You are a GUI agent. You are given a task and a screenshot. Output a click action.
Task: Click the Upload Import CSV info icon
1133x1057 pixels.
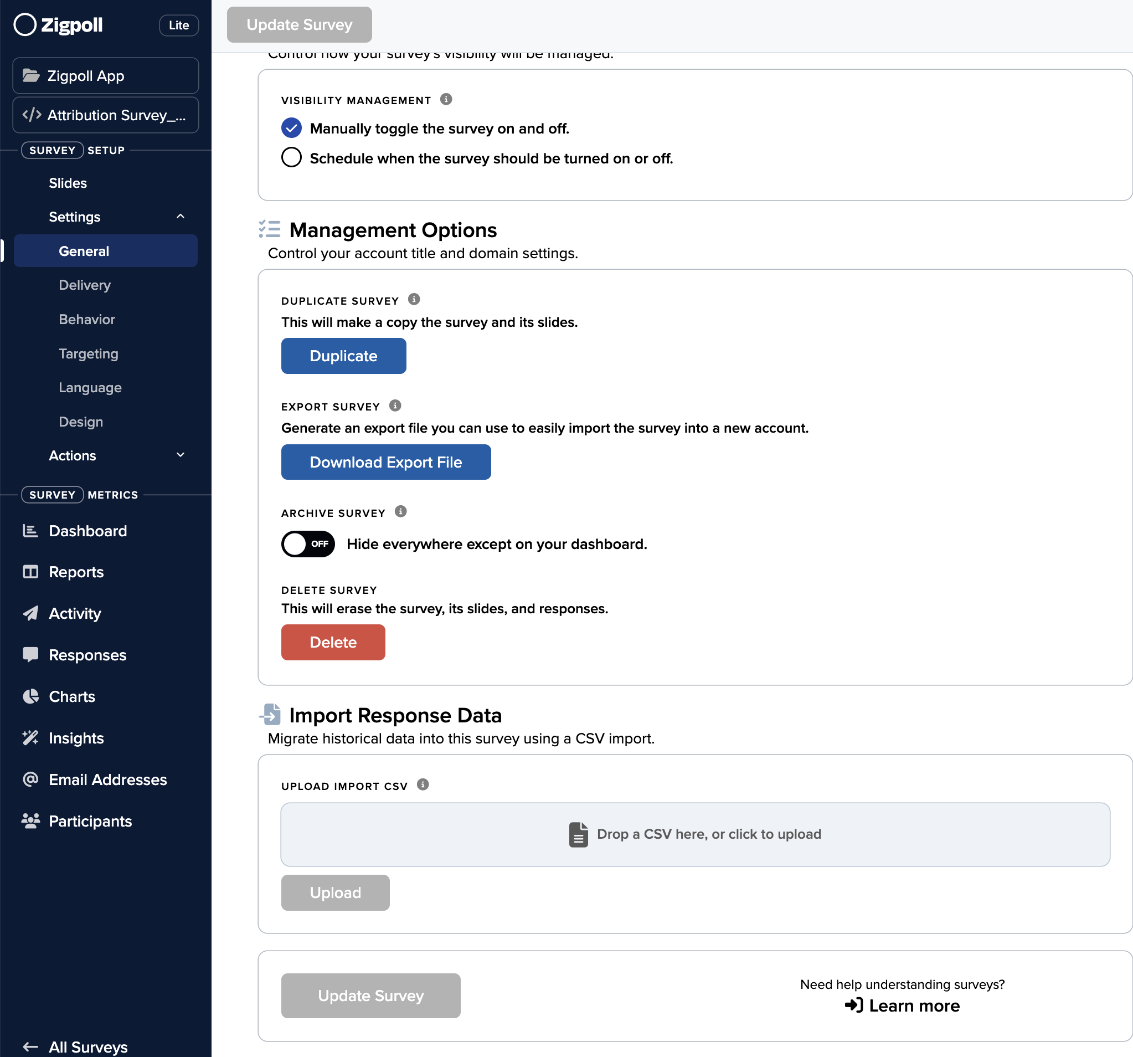pos(423,784)
